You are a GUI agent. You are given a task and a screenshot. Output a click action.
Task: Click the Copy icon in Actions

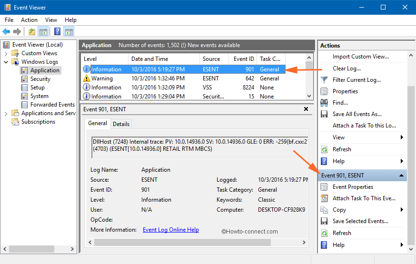point(324,210)
